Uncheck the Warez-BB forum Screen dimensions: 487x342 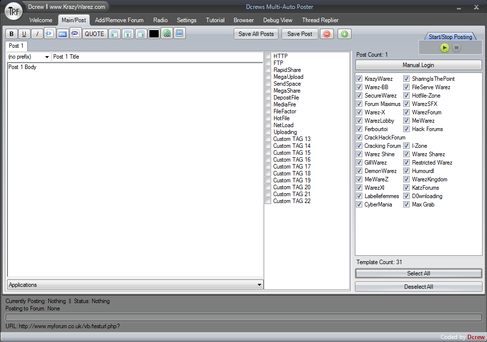[359, 87]
